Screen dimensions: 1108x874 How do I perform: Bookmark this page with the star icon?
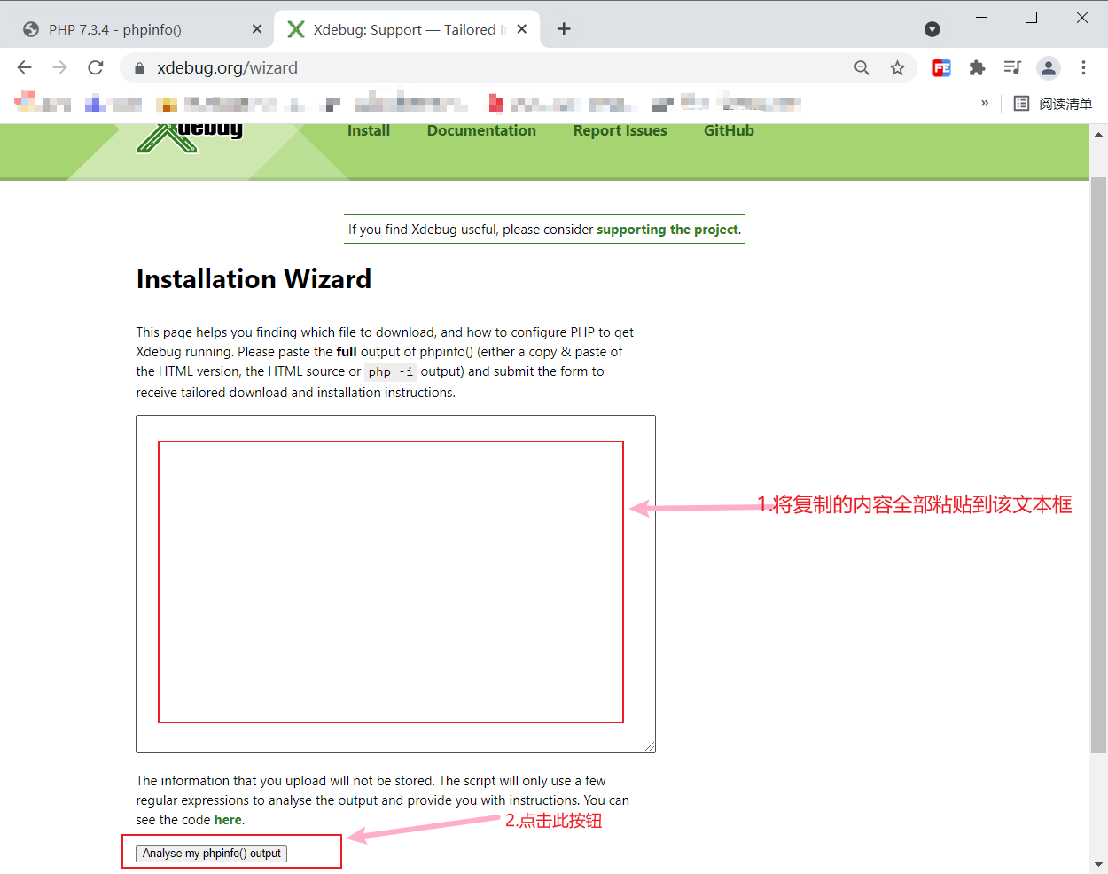[897, 68]
